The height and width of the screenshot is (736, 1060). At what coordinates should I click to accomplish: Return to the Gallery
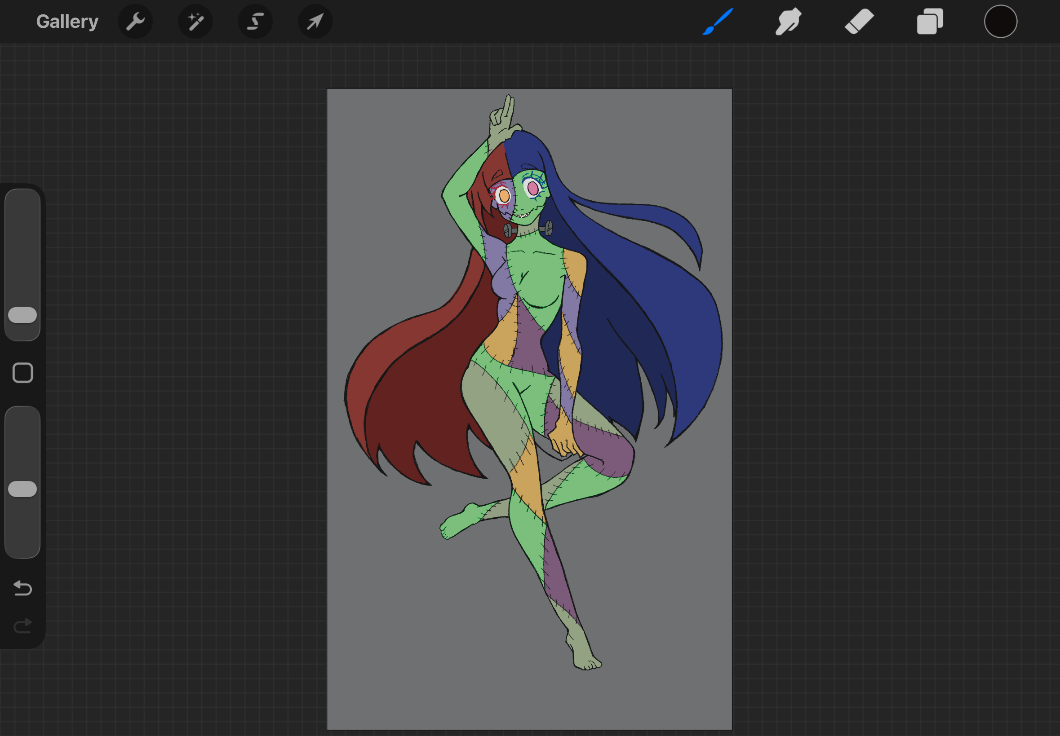click(67, 22)
